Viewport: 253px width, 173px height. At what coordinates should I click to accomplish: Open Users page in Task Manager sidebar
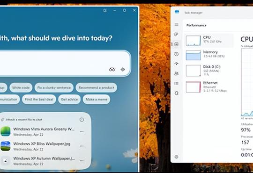176,73
